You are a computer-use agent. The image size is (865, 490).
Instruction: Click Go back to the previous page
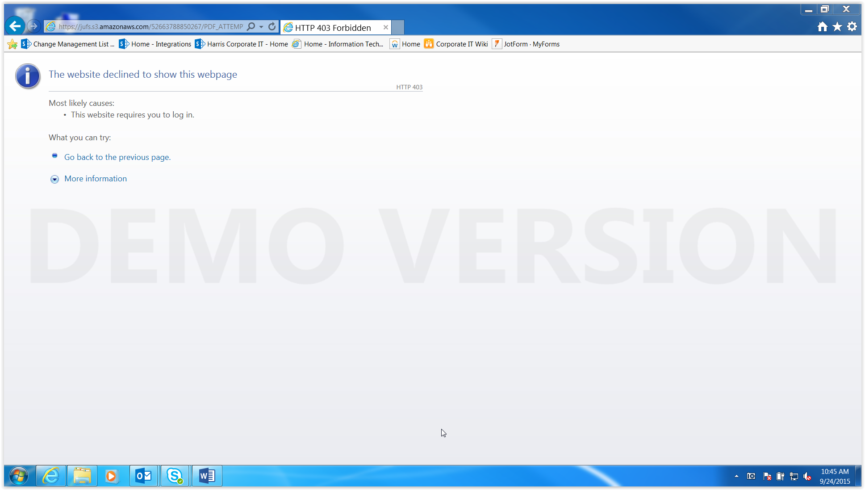117,157
